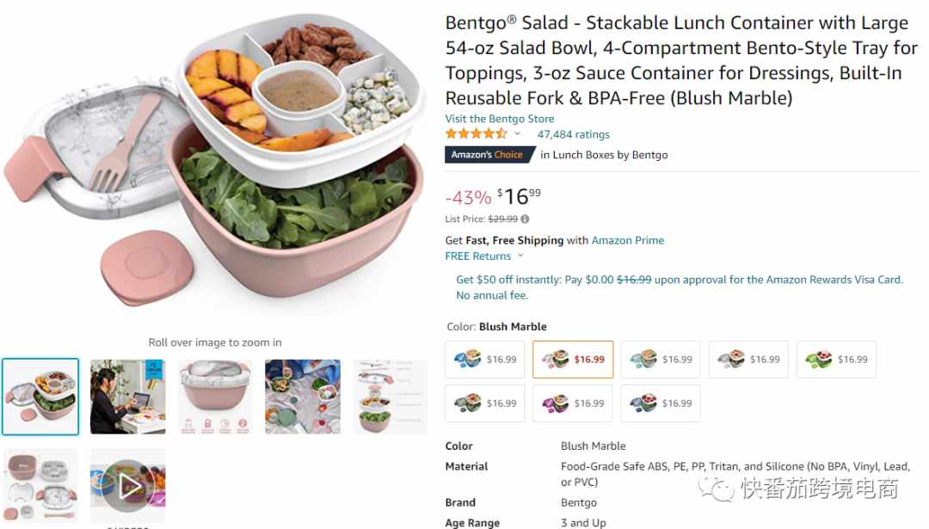Open the 47,484 ratings link
929x529 pixels.
(573, 134)
